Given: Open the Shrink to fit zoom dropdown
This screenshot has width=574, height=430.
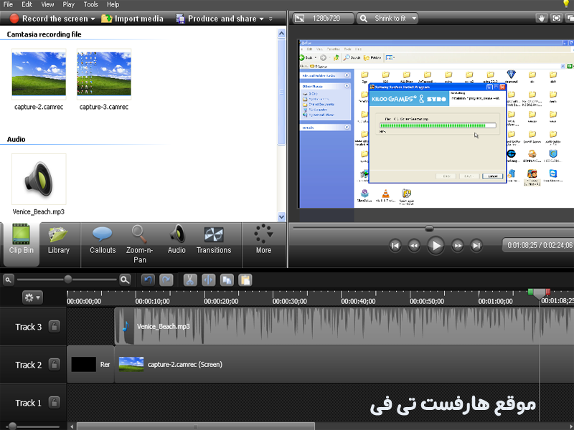Looking at the screenshot, I should (387, 19).
